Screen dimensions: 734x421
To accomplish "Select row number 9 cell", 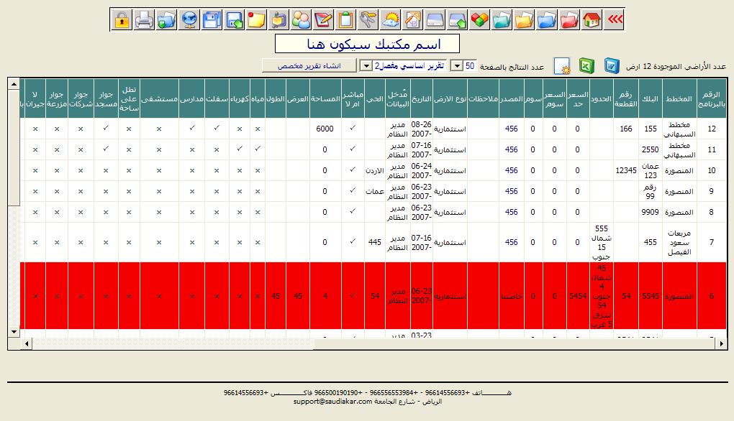I will pos(712,191).
